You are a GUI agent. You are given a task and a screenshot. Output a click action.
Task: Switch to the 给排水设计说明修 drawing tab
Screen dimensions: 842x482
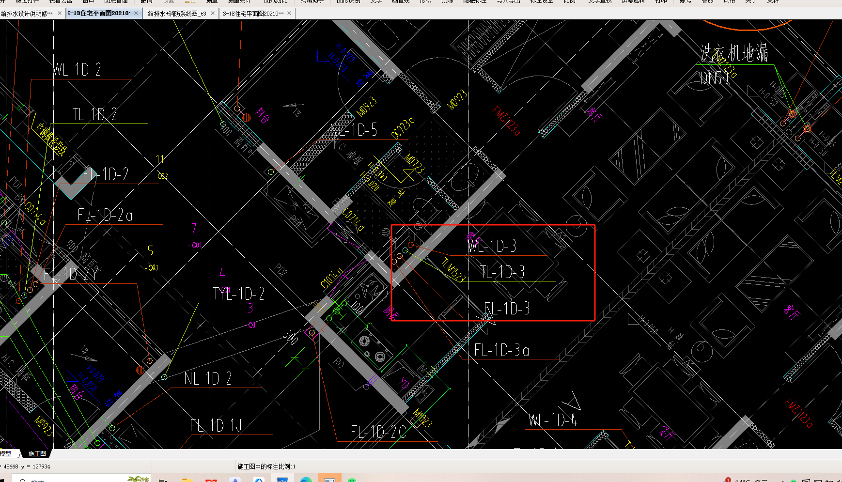[x=27, y=14]
